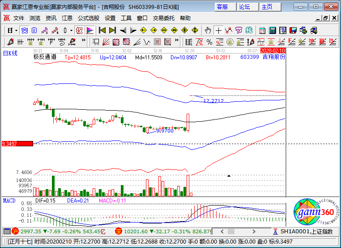Click the 客服 button
This screenshot has width=341, height=248.
point(222,7)
